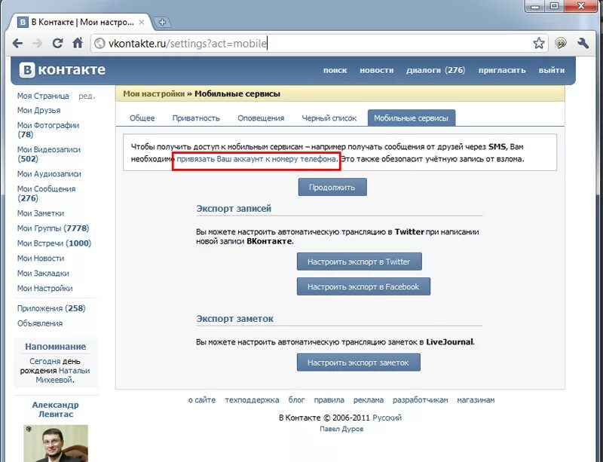Bookmark this page with the star icon
The width and height of the screenshot is (603, 462).
click(539, 43)
